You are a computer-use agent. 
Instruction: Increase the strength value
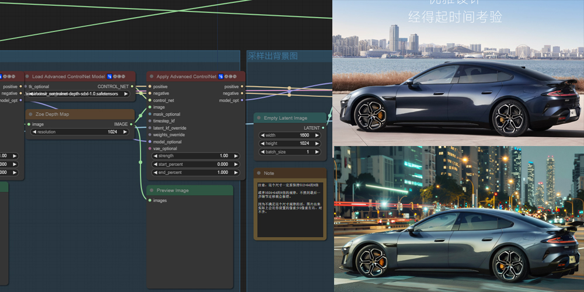[235, 156]
